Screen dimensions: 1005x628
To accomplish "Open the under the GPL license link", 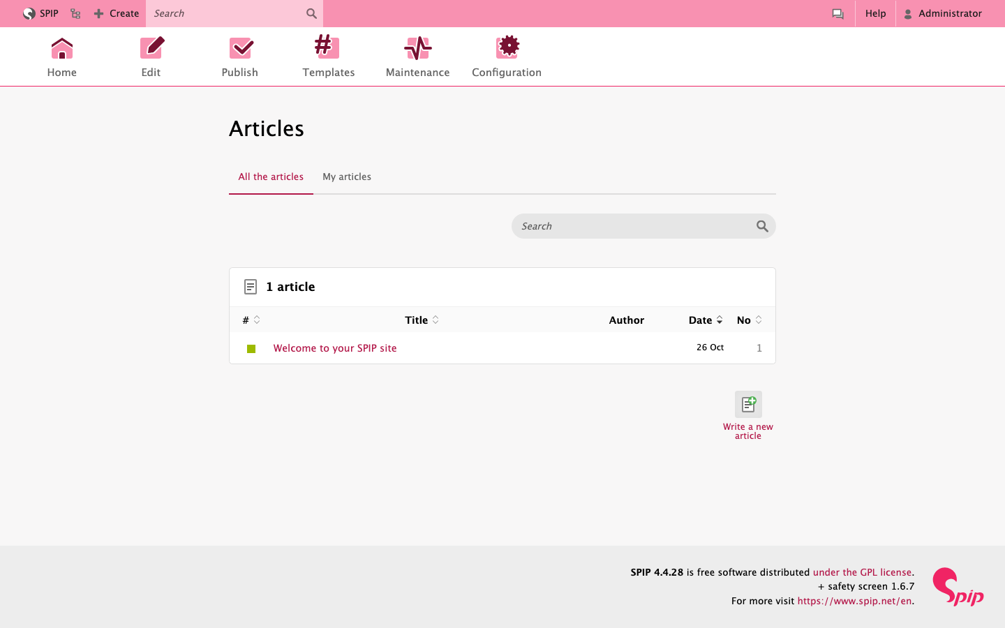I will coord(862,572).
